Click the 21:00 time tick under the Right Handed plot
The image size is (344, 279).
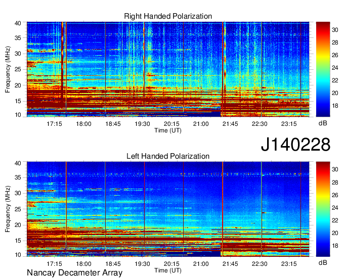(201, 124)
